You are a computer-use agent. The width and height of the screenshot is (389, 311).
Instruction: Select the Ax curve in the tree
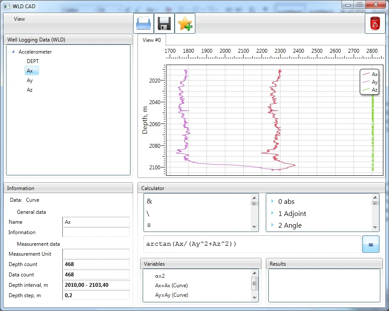coord(32,71)
